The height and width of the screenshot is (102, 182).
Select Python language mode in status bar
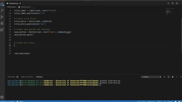pyautogui.click(x=170, y=101)
